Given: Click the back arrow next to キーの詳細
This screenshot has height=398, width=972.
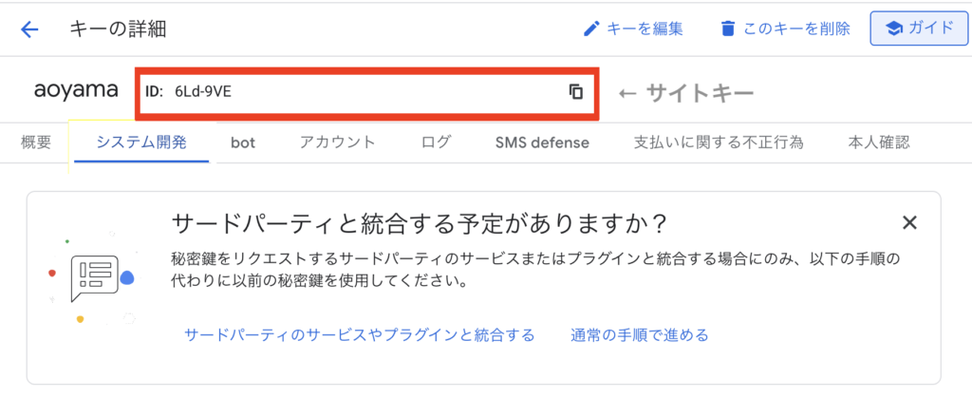Looking at the screenshot, I should coord(29,28).
